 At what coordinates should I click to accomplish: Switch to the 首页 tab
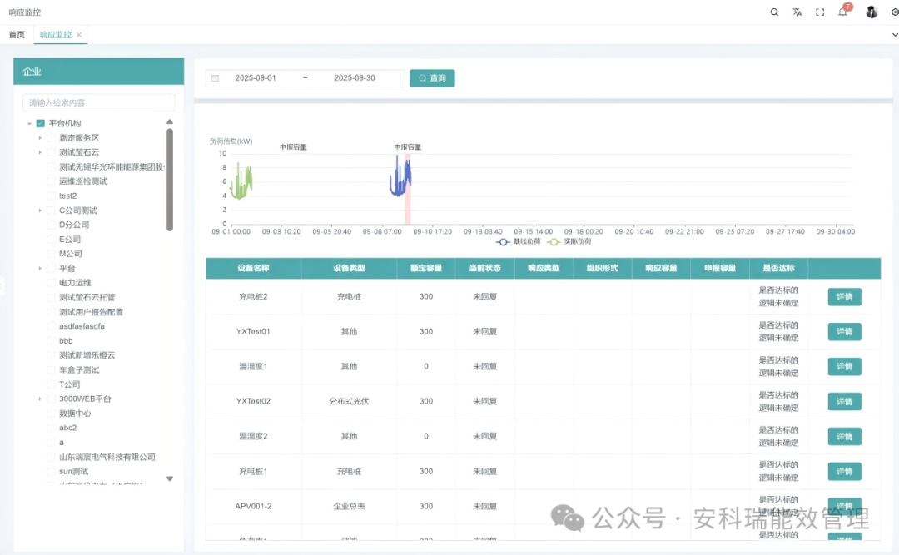[17, 35]
